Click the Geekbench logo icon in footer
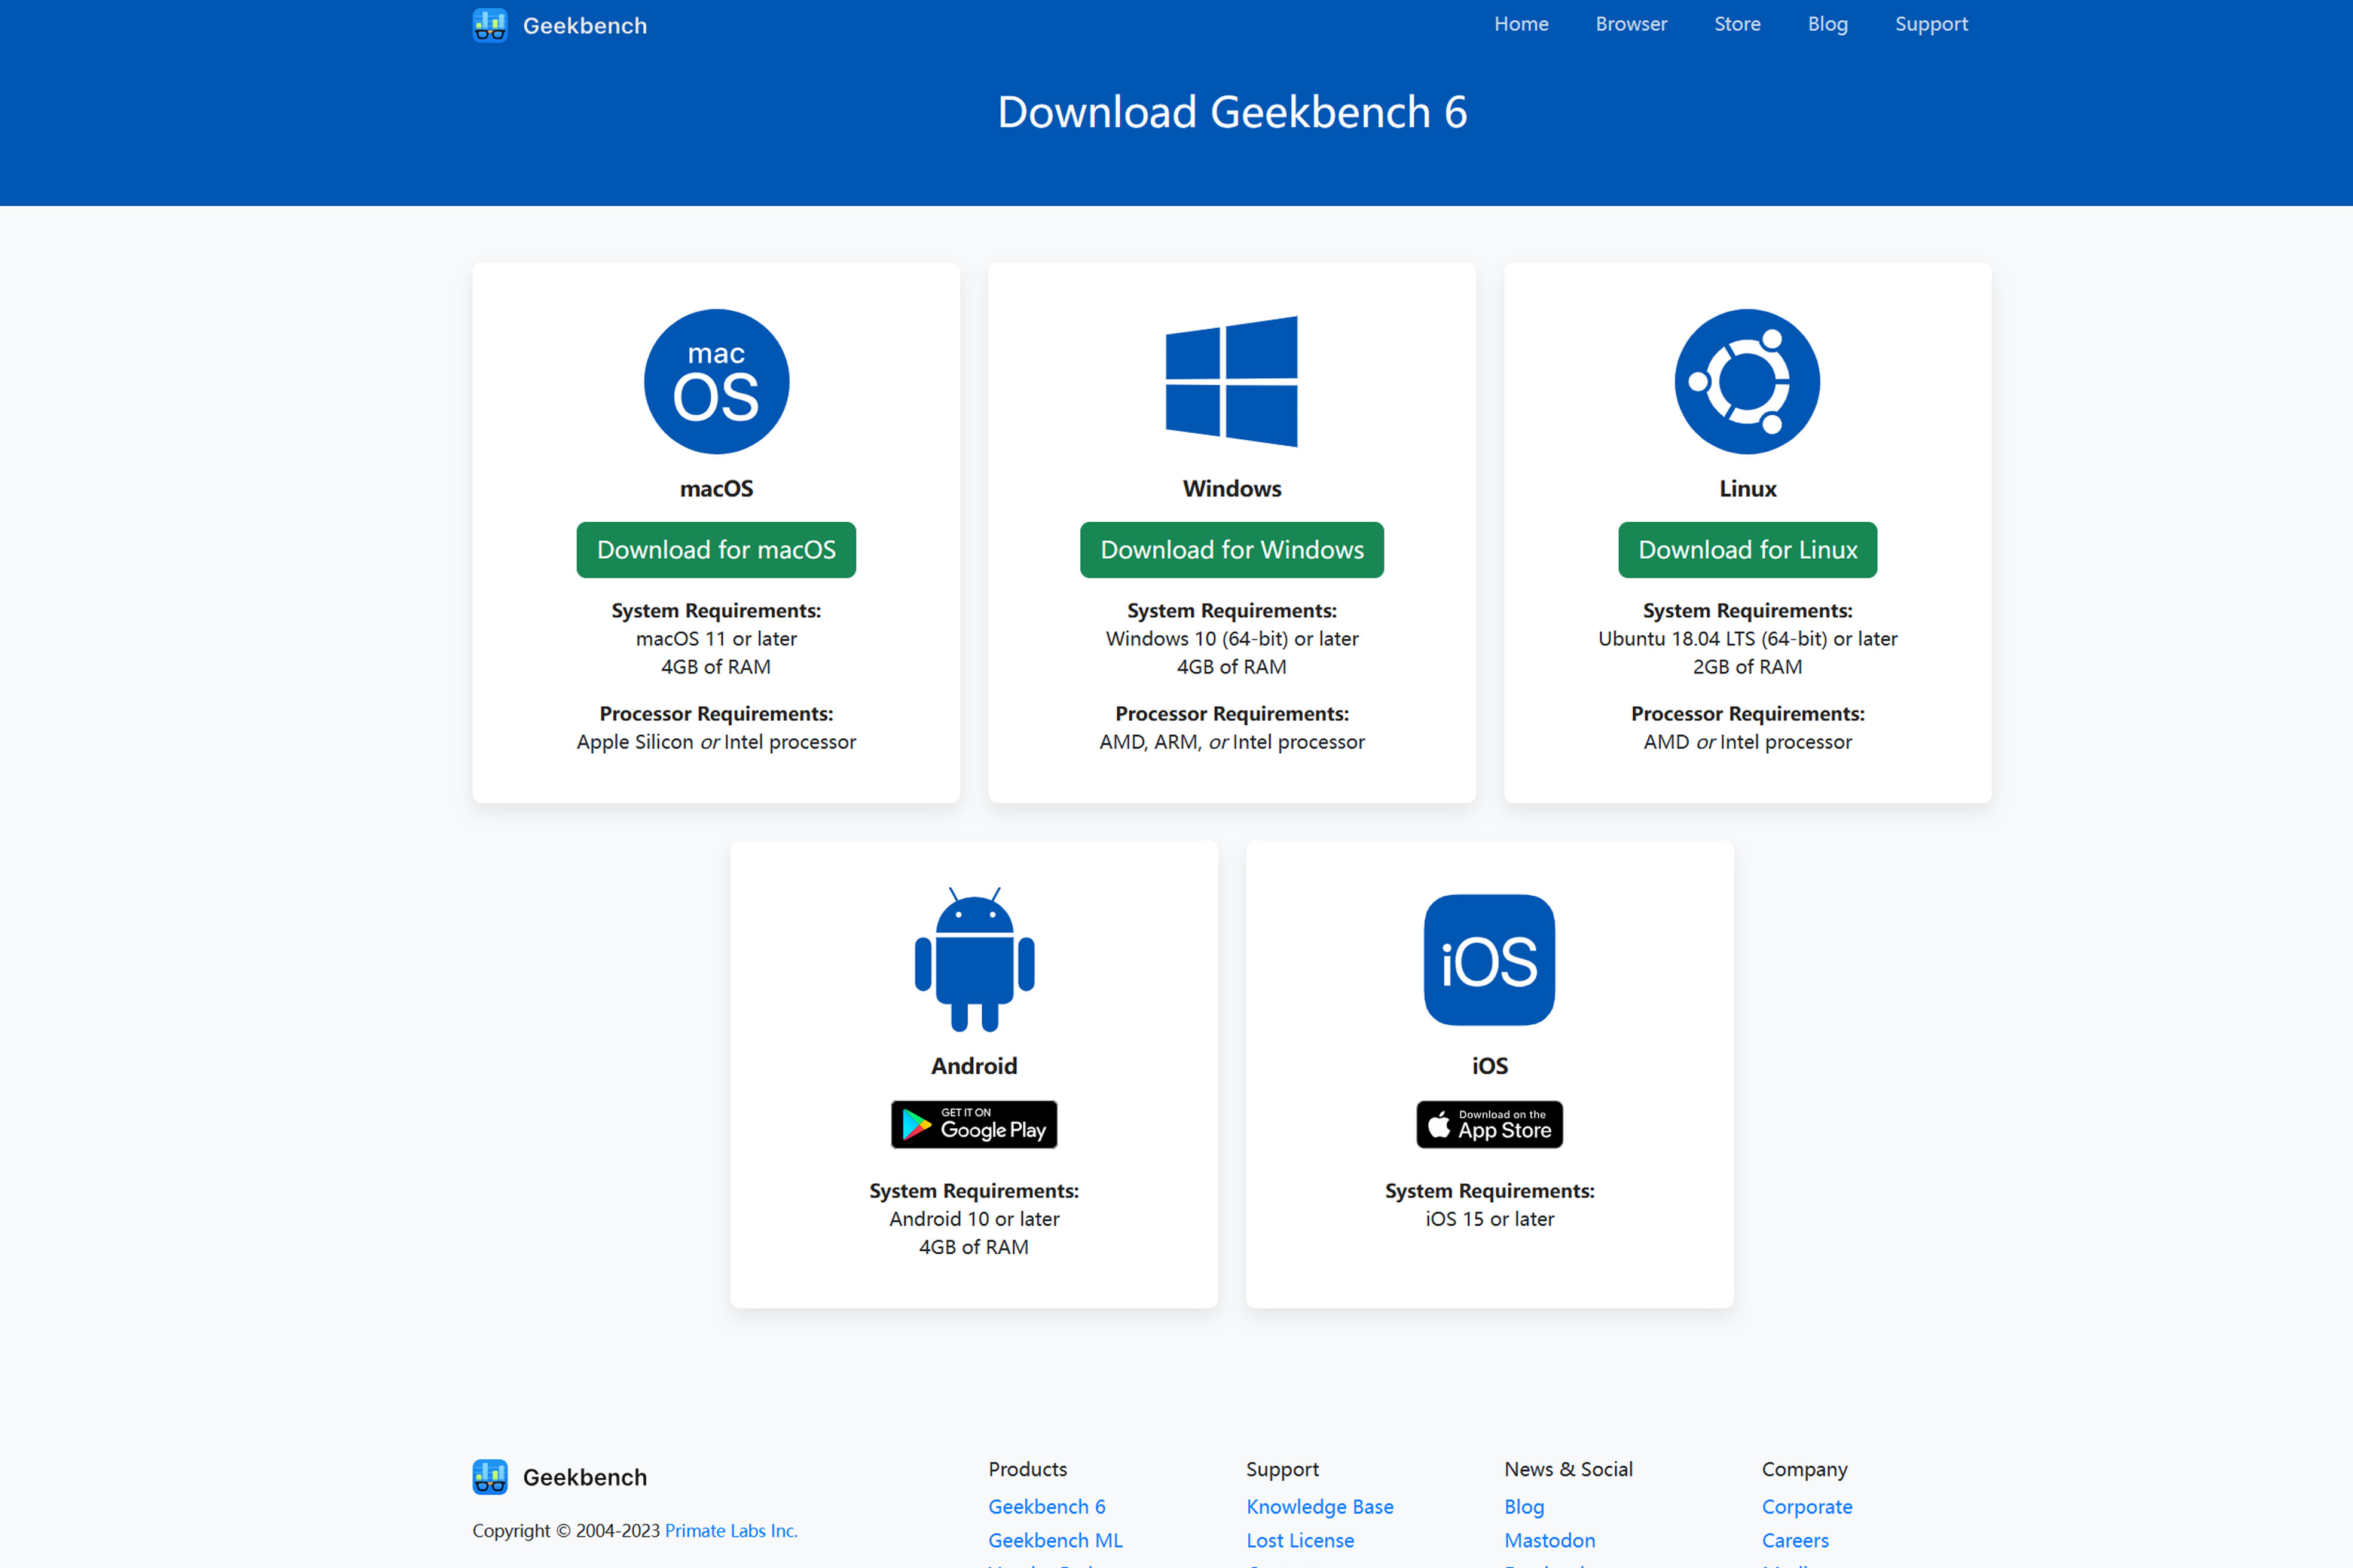 [x=490, y=1477]
